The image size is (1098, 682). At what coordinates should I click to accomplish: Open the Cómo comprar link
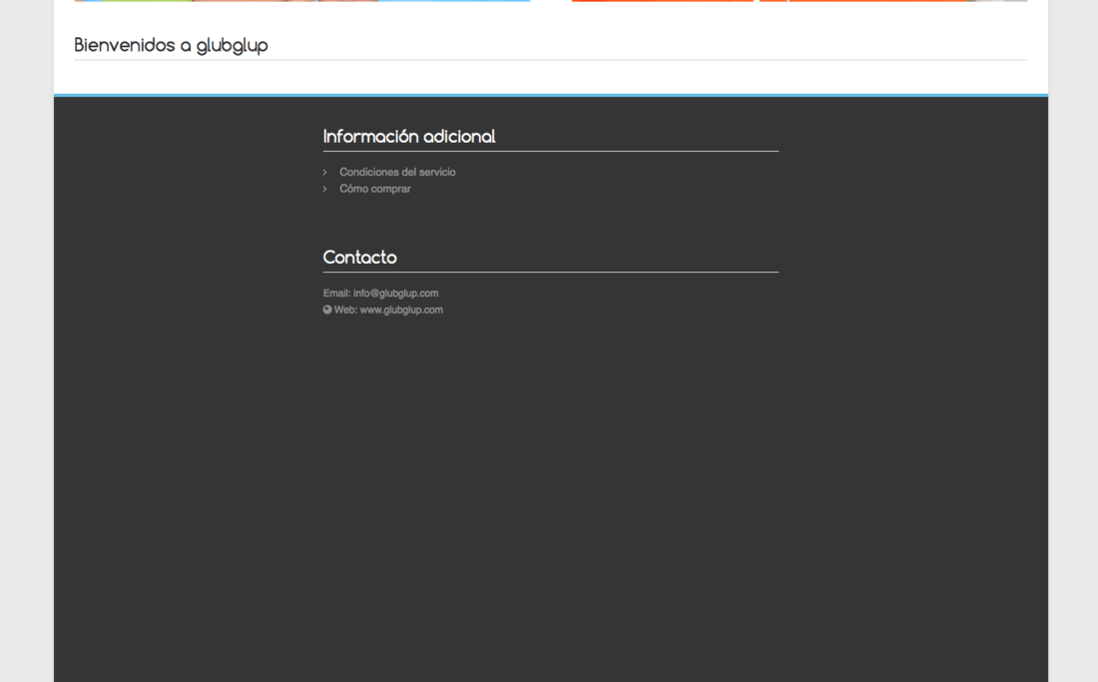point(374,189)
